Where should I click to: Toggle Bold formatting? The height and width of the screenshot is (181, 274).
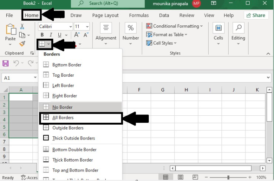click(42, 35)
